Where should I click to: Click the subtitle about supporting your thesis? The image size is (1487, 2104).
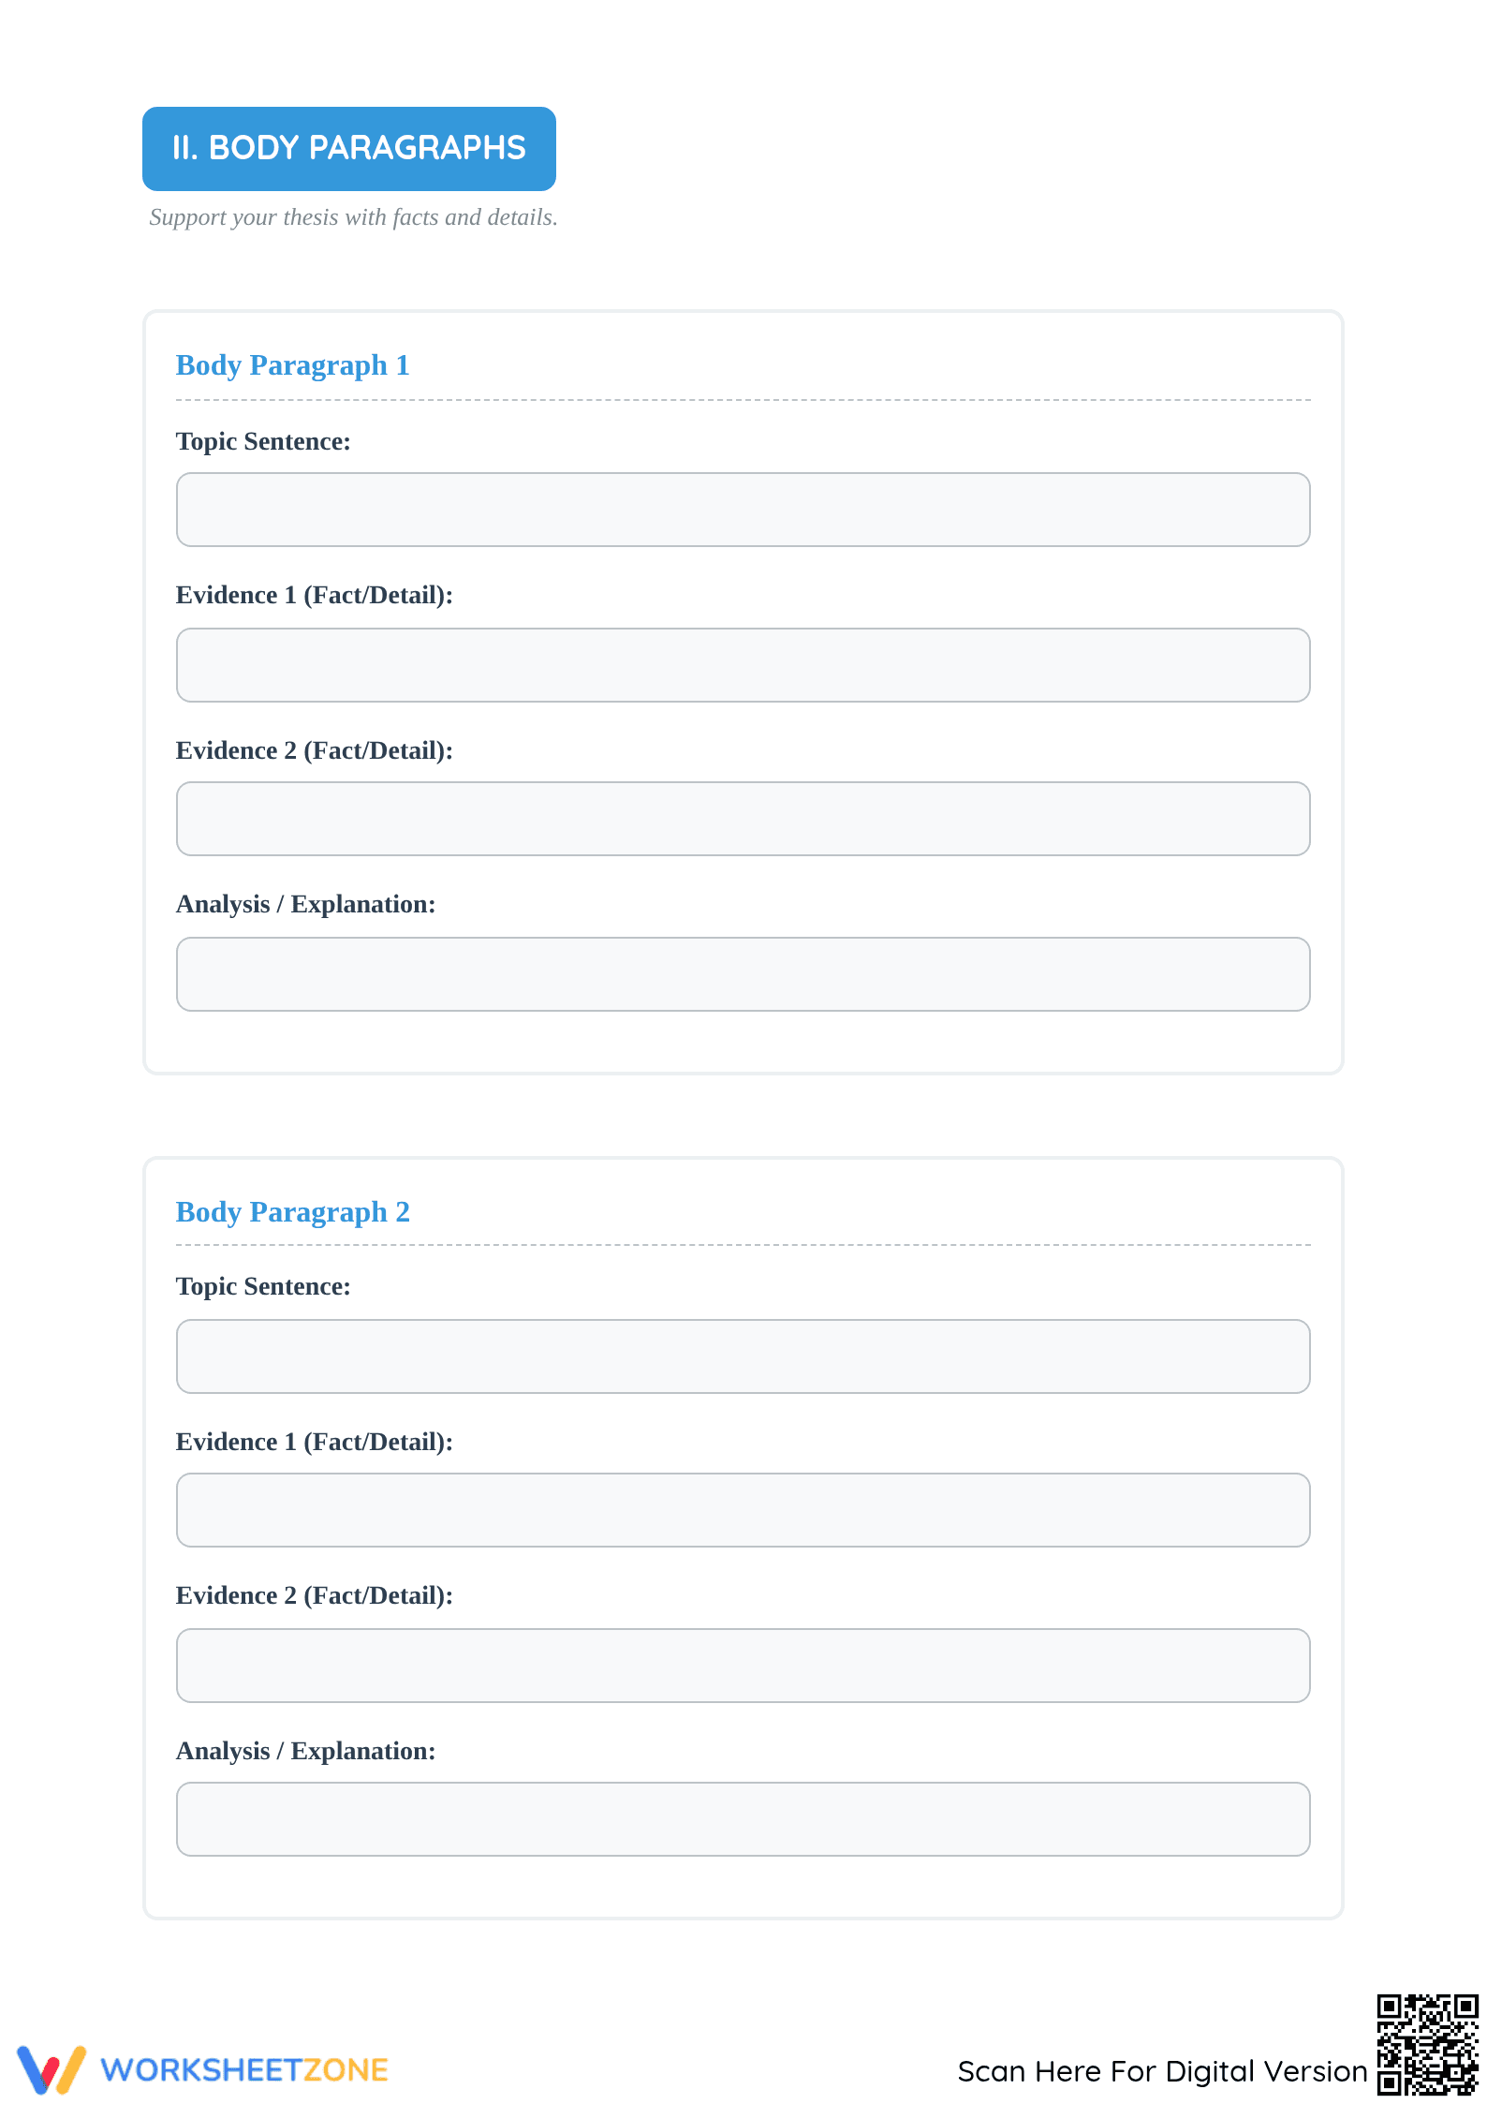(353, 217)
